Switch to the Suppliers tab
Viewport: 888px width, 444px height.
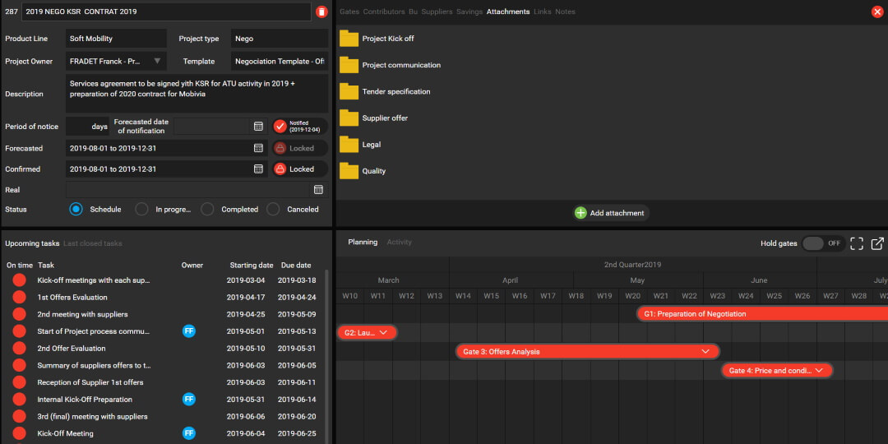tap(437, 12)
